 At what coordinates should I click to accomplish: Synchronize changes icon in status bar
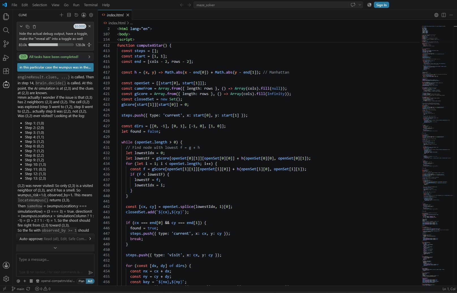coord(28,289)
